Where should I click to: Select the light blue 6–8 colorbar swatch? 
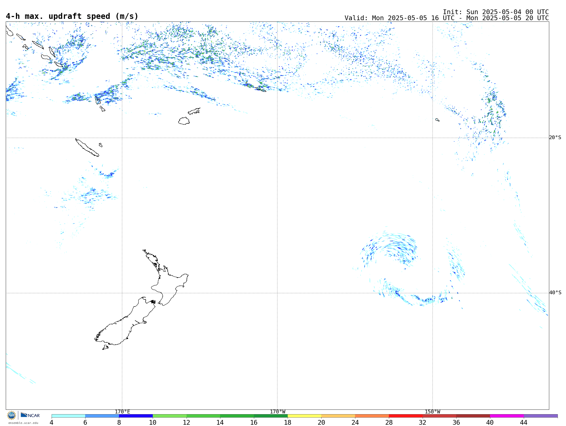tap(102, 416)
